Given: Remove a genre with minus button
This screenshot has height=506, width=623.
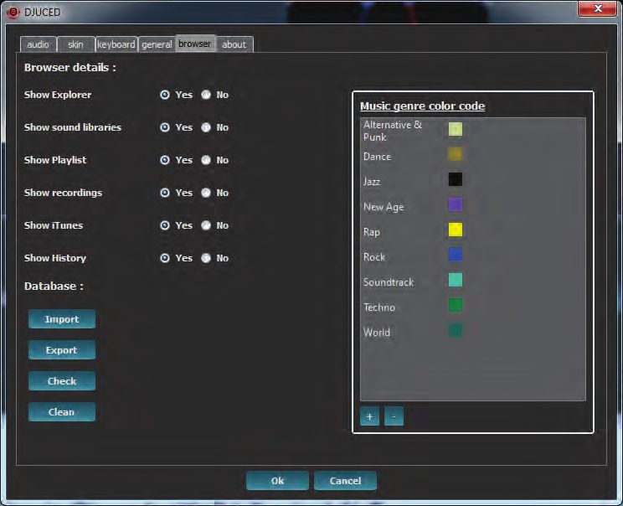Looking at the screenshot, I should pyautogui.click(x=394, y=416).
